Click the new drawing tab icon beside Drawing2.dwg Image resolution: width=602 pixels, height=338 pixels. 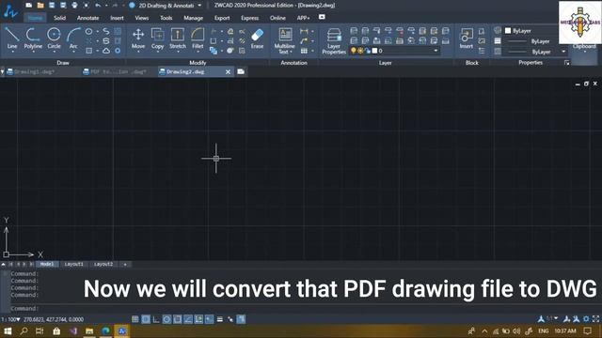[x=241, y=71]
